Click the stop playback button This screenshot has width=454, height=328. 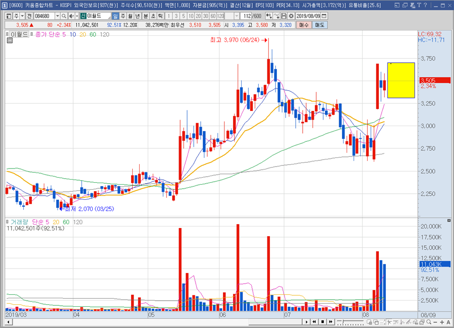click(322, 322)
